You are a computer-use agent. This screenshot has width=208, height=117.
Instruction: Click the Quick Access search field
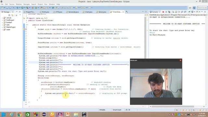(202, 8)
